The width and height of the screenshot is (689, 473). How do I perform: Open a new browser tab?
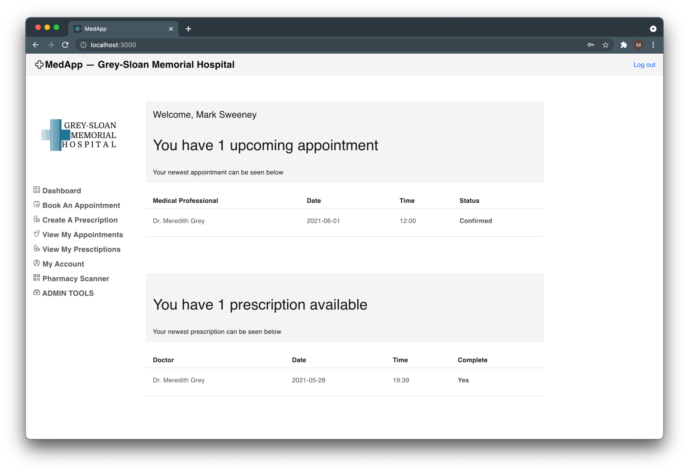coord(188,29)
